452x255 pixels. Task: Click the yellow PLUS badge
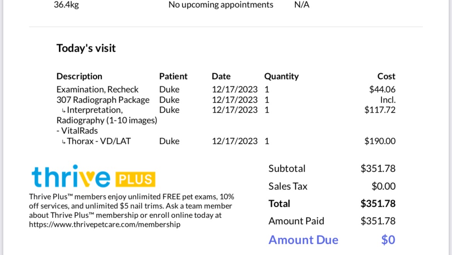(135, 179)
